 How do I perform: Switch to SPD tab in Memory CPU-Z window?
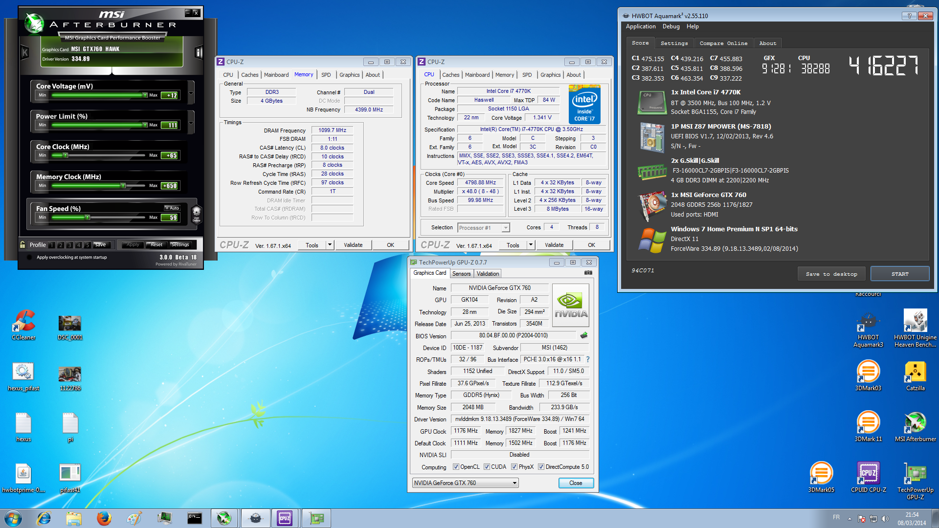[326, 75]
